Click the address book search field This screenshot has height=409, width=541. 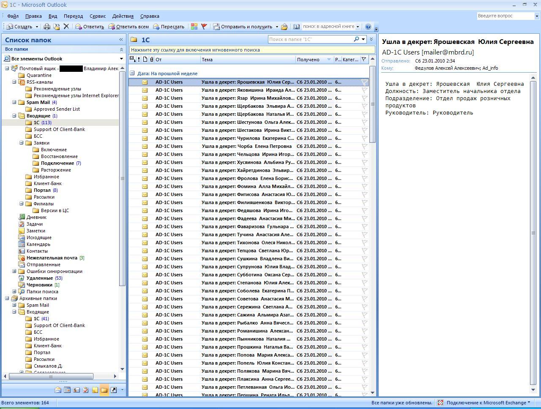click(x=329, y=27)
